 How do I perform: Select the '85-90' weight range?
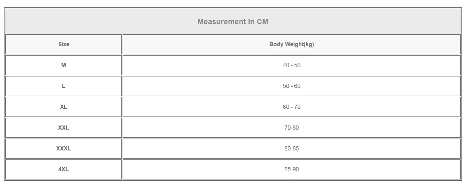291,169
